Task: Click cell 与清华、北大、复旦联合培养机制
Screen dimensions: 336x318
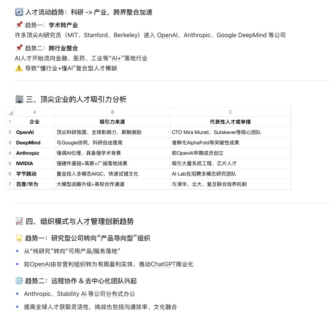Action: pos(230,184)
